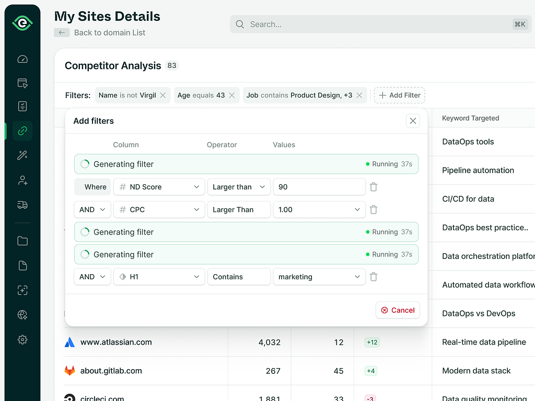This screenshot has width=535, height=401.
Task: Remove the Name is not Virgil filter
Action: [163, 95]
